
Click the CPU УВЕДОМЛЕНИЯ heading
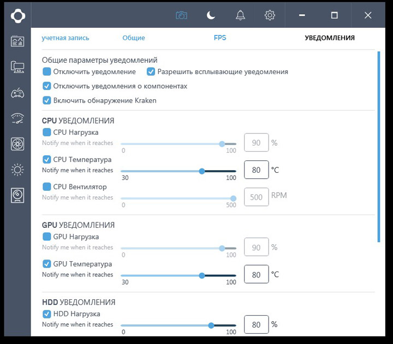click(78, 120)
